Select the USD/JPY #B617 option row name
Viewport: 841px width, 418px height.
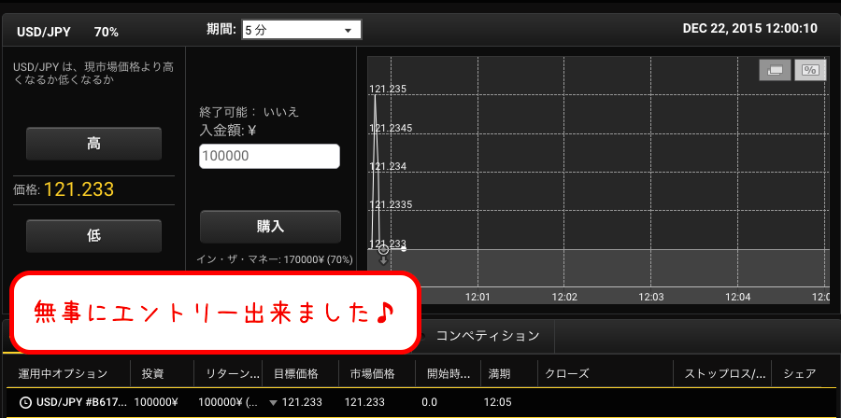82,402
